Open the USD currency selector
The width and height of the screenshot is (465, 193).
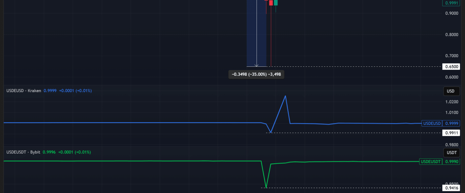(451, 91)
